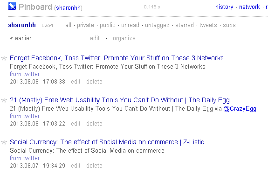Star the Forget Facebook, Toss Twitter bookmark
The height and width of the screenshot is (176, 268).
pyautogui.click(x=4, y=58)
